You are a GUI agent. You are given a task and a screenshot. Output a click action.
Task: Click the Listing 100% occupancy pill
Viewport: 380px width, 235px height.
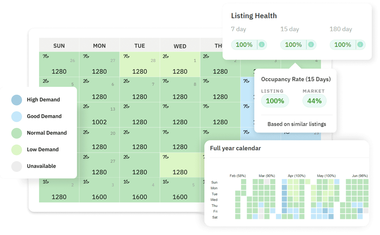(275, 101)
